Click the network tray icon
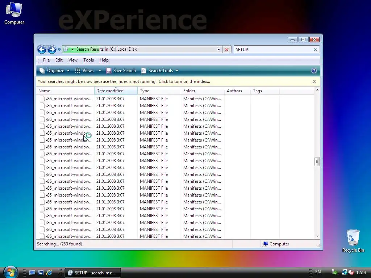Viewport: 371px width, 278px height. [345, 273]
